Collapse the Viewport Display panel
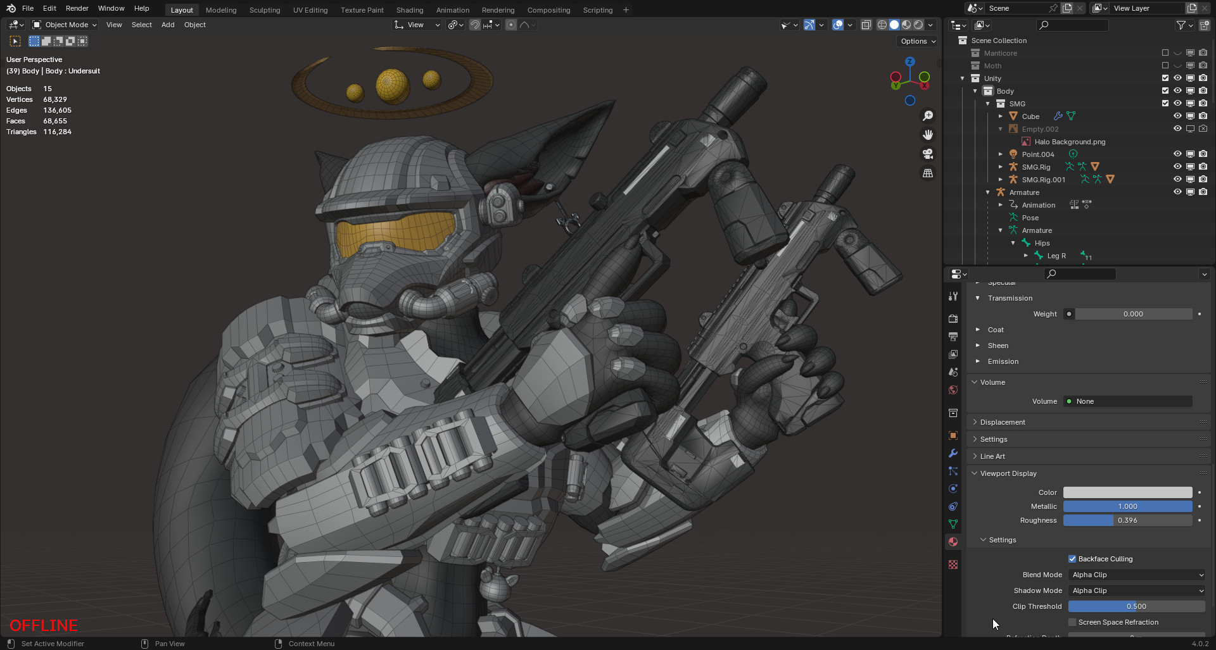The height and width of the screenshot is (650, 1216). click(x=975, y=473)
